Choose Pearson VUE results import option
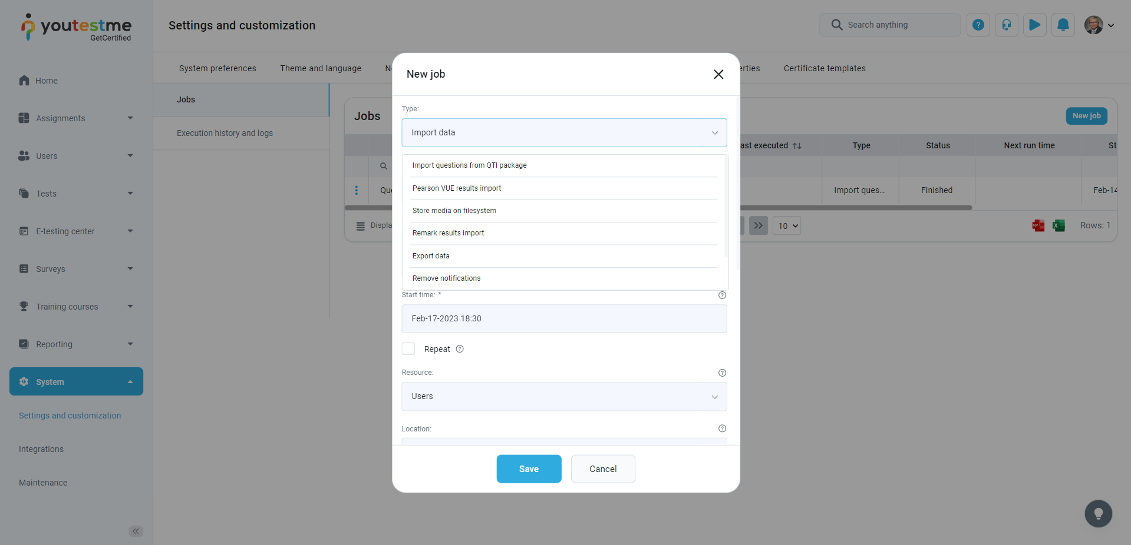The image size is (1131, 545). point(457,188)
